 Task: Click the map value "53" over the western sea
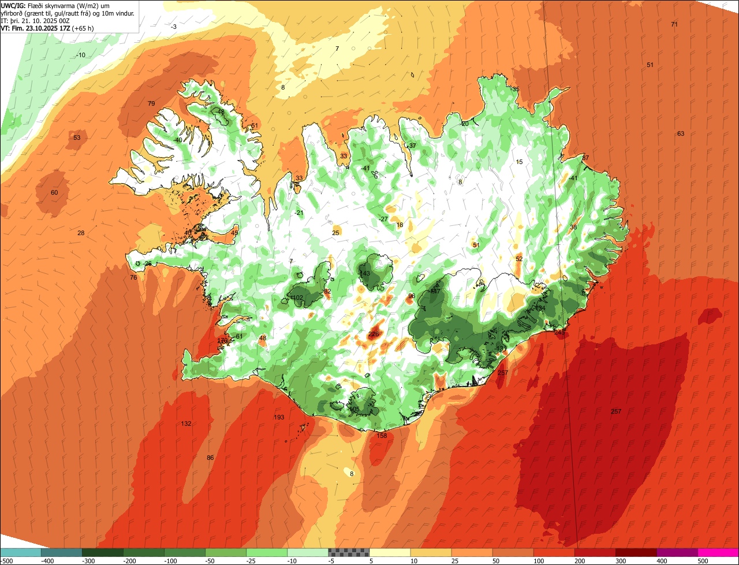point(77,138)
